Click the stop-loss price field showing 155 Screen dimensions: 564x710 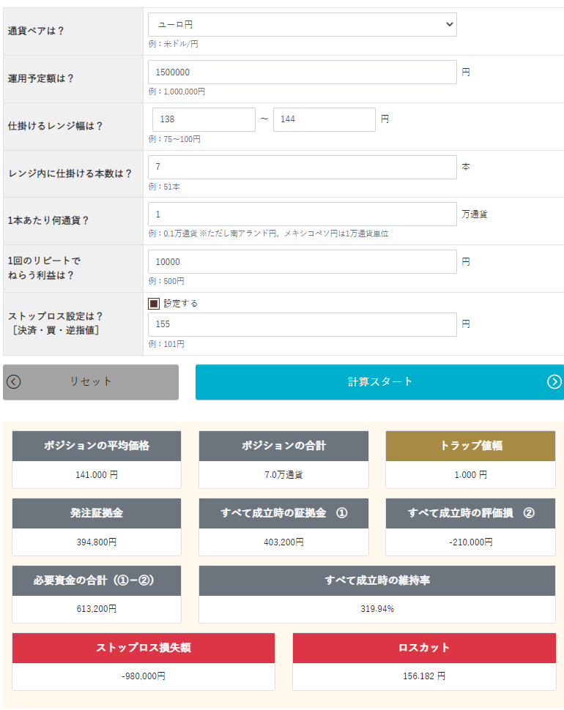(303, 325)
